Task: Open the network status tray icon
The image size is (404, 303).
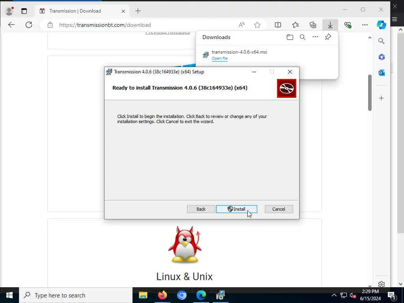Action: [344, 295]
